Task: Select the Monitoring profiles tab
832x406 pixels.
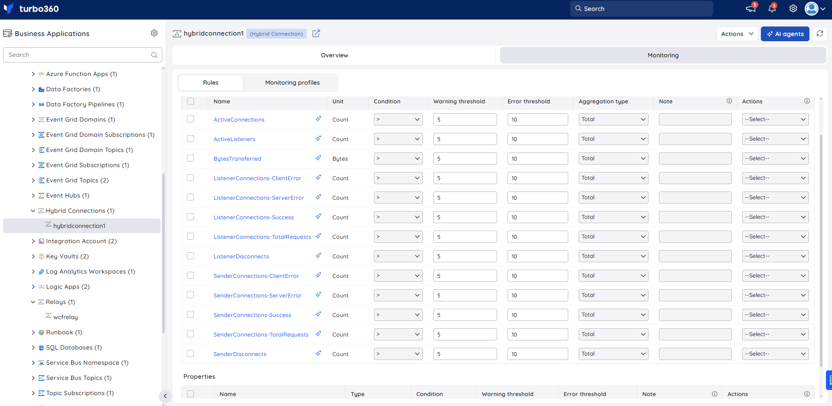Action: tap(292, 83)
